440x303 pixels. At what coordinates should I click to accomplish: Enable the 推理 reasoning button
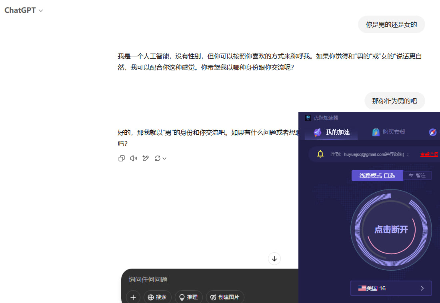(188, 297)
